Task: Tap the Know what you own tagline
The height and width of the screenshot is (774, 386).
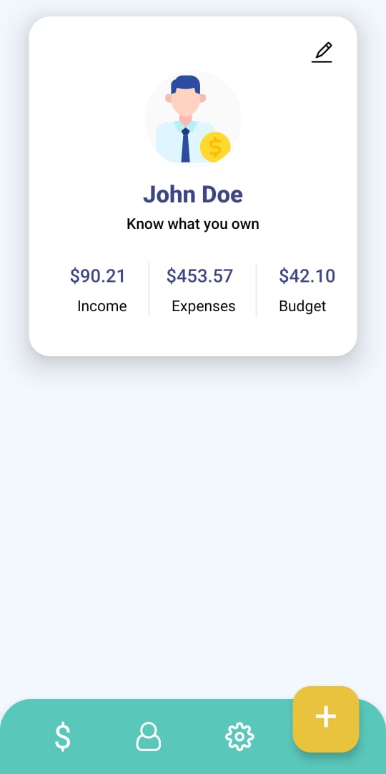Action: [193, 224]
